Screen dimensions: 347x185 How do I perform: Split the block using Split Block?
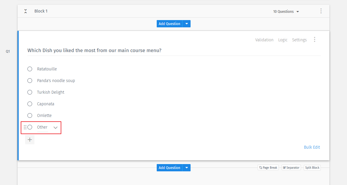312,168
